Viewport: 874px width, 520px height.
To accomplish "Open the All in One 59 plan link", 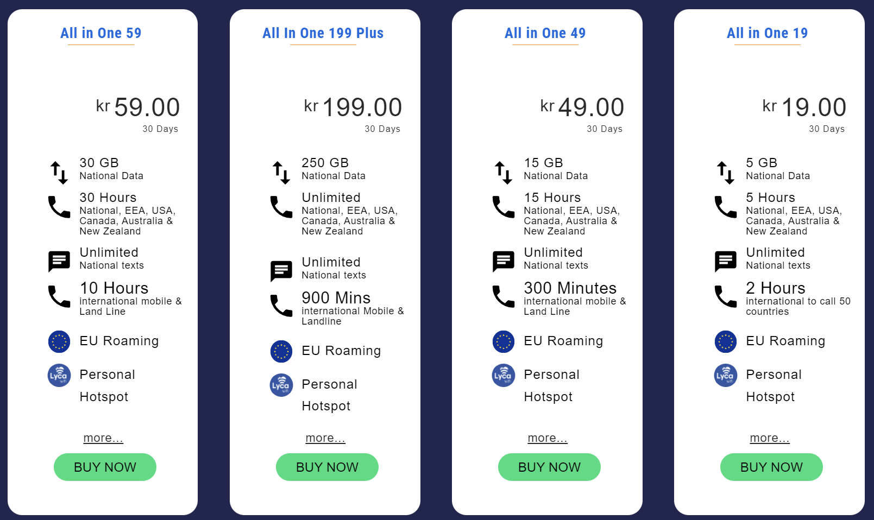I will 100,33.
